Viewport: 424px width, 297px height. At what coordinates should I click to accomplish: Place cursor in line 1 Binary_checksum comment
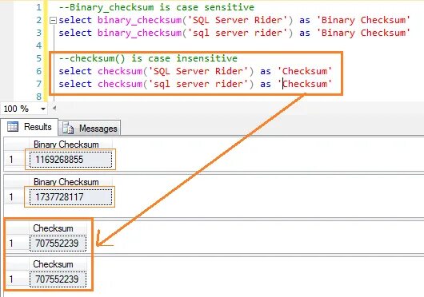(157, 7)
